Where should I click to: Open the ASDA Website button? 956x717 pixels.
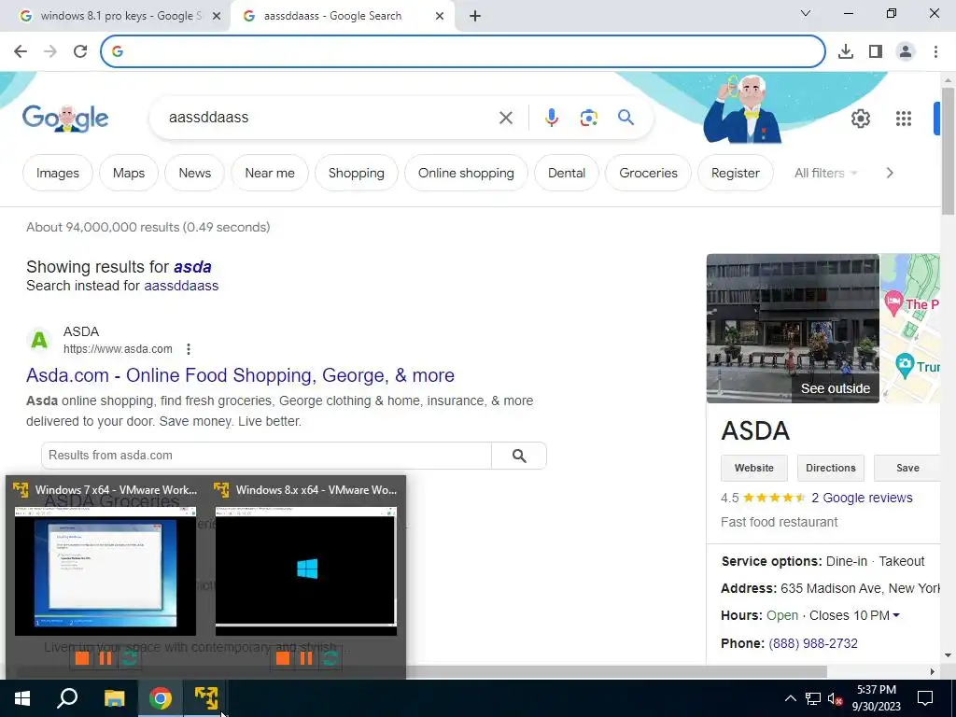pos(753,469)
